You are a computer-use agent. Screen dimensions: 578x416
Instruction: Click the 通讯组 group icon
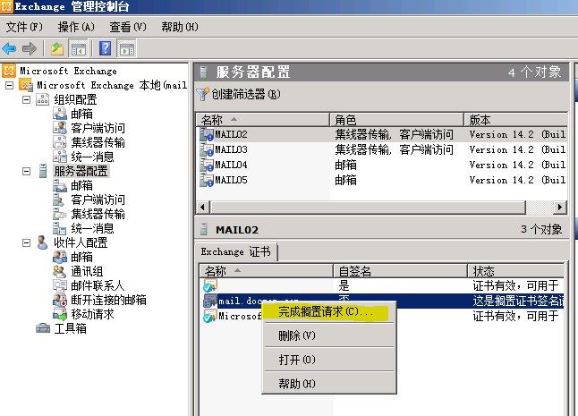tap(59, 271)
